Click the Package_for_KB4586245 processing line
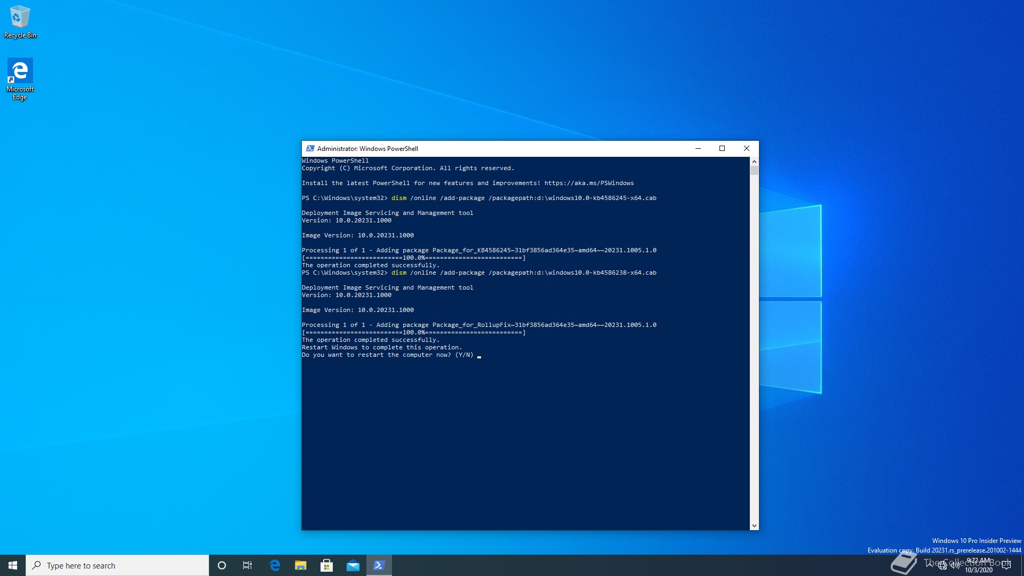 pos(479,250)
